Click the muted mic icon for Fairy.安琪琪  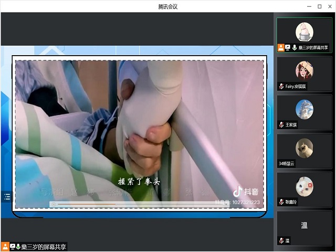[x=281, y=86]
